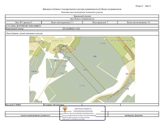Click parcel label ':775' on the map
This screenshot has height=127, width=164.
pyautogui.click(x=126, y=89)
